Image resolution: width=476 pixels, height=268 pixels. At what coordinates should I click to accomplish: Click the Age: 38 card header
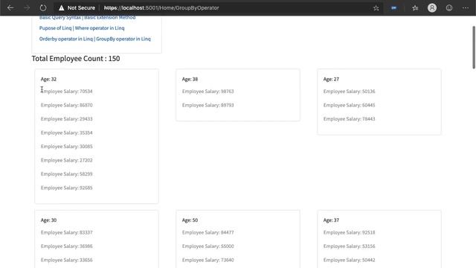190,79
